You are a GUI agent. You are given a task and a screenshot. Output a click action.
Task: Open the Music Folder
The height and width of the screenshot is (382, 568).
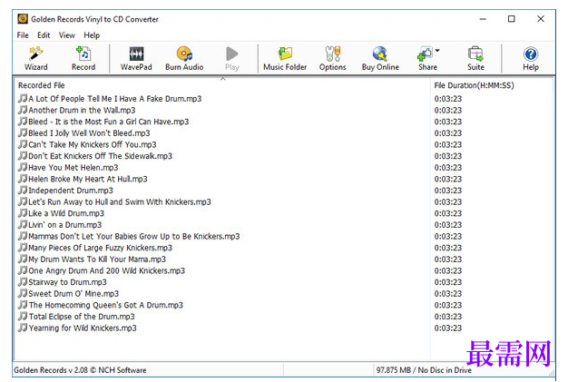(x=285, y=58)
